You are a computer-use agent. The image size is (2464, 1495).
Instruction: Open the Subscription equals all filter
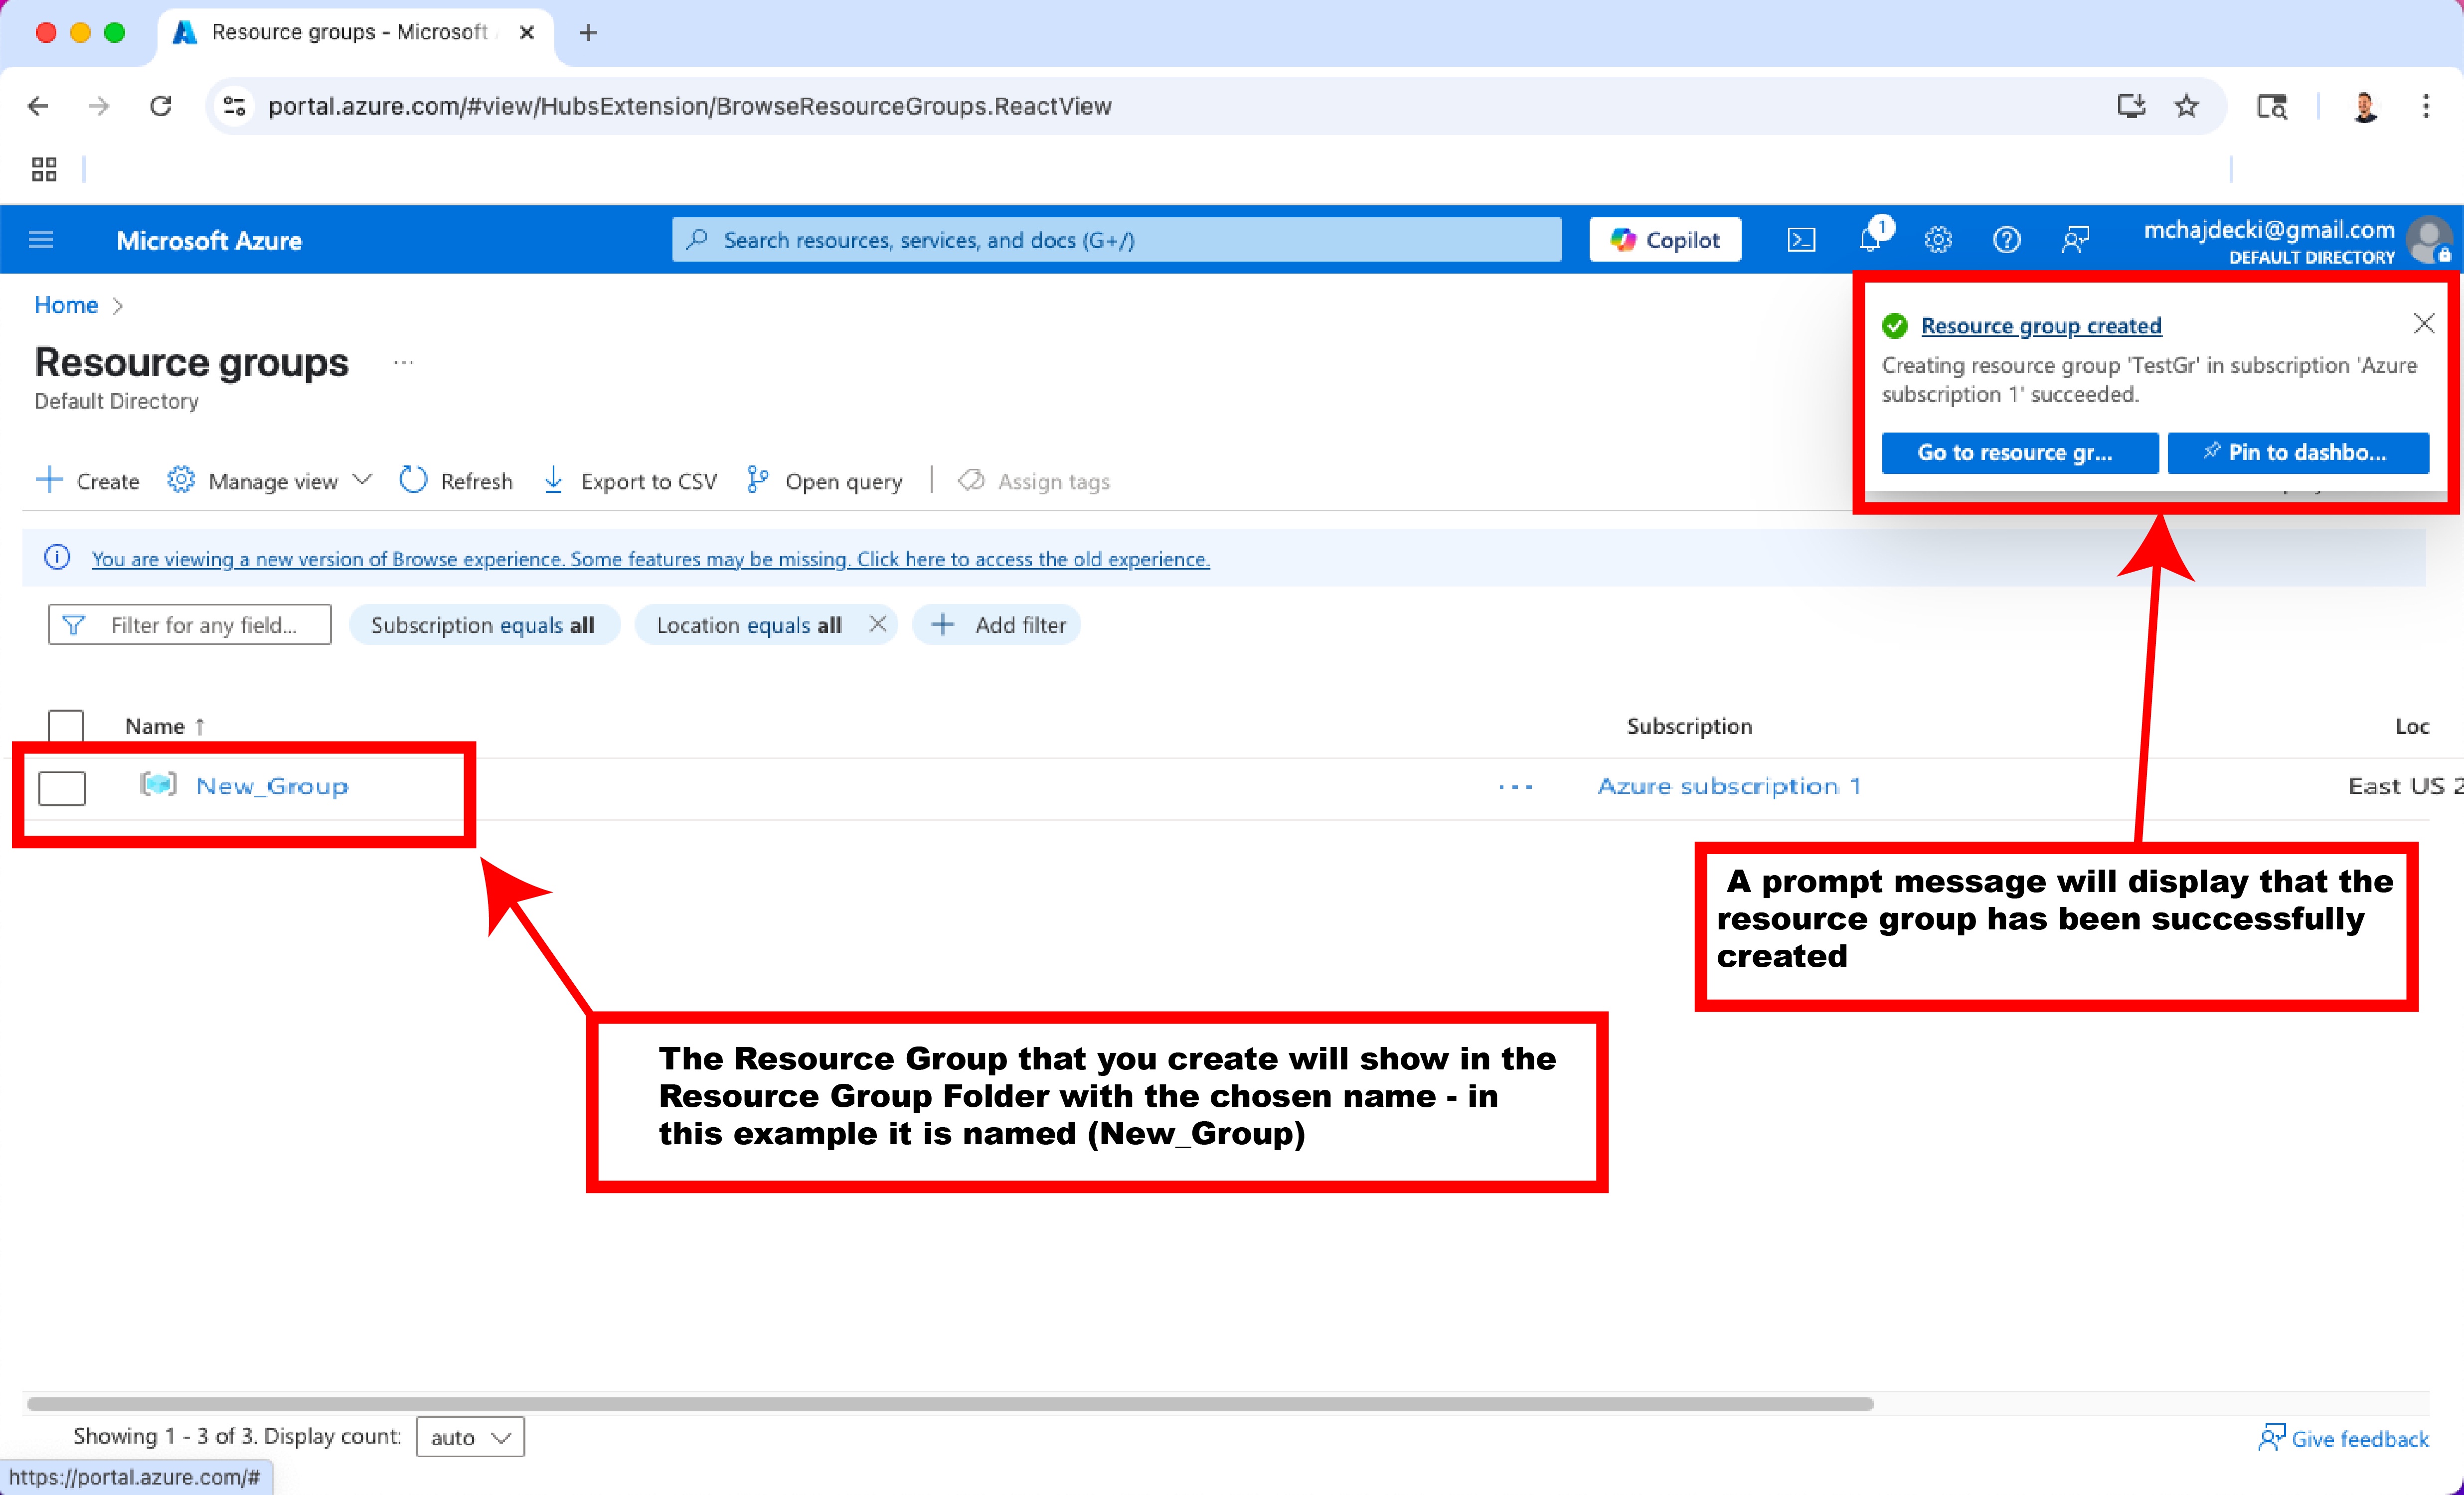pyautogui.click(x=484, y=625)
